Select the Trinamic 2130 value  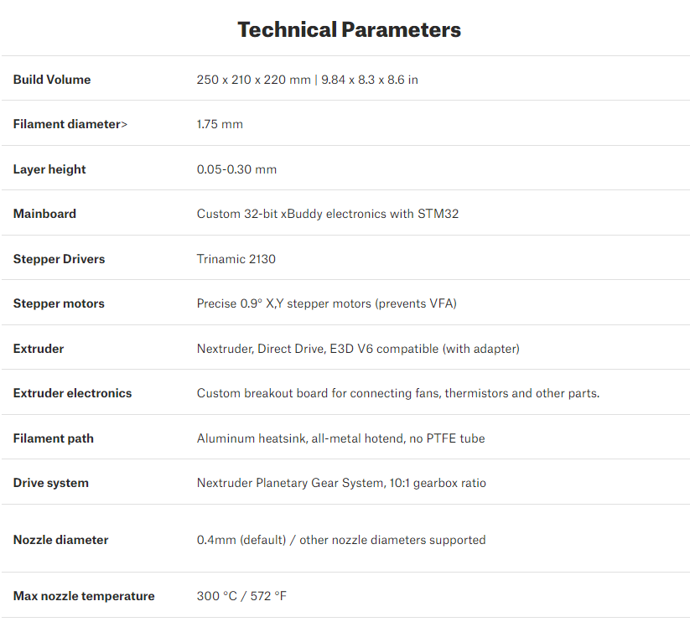tap(236, 259)
